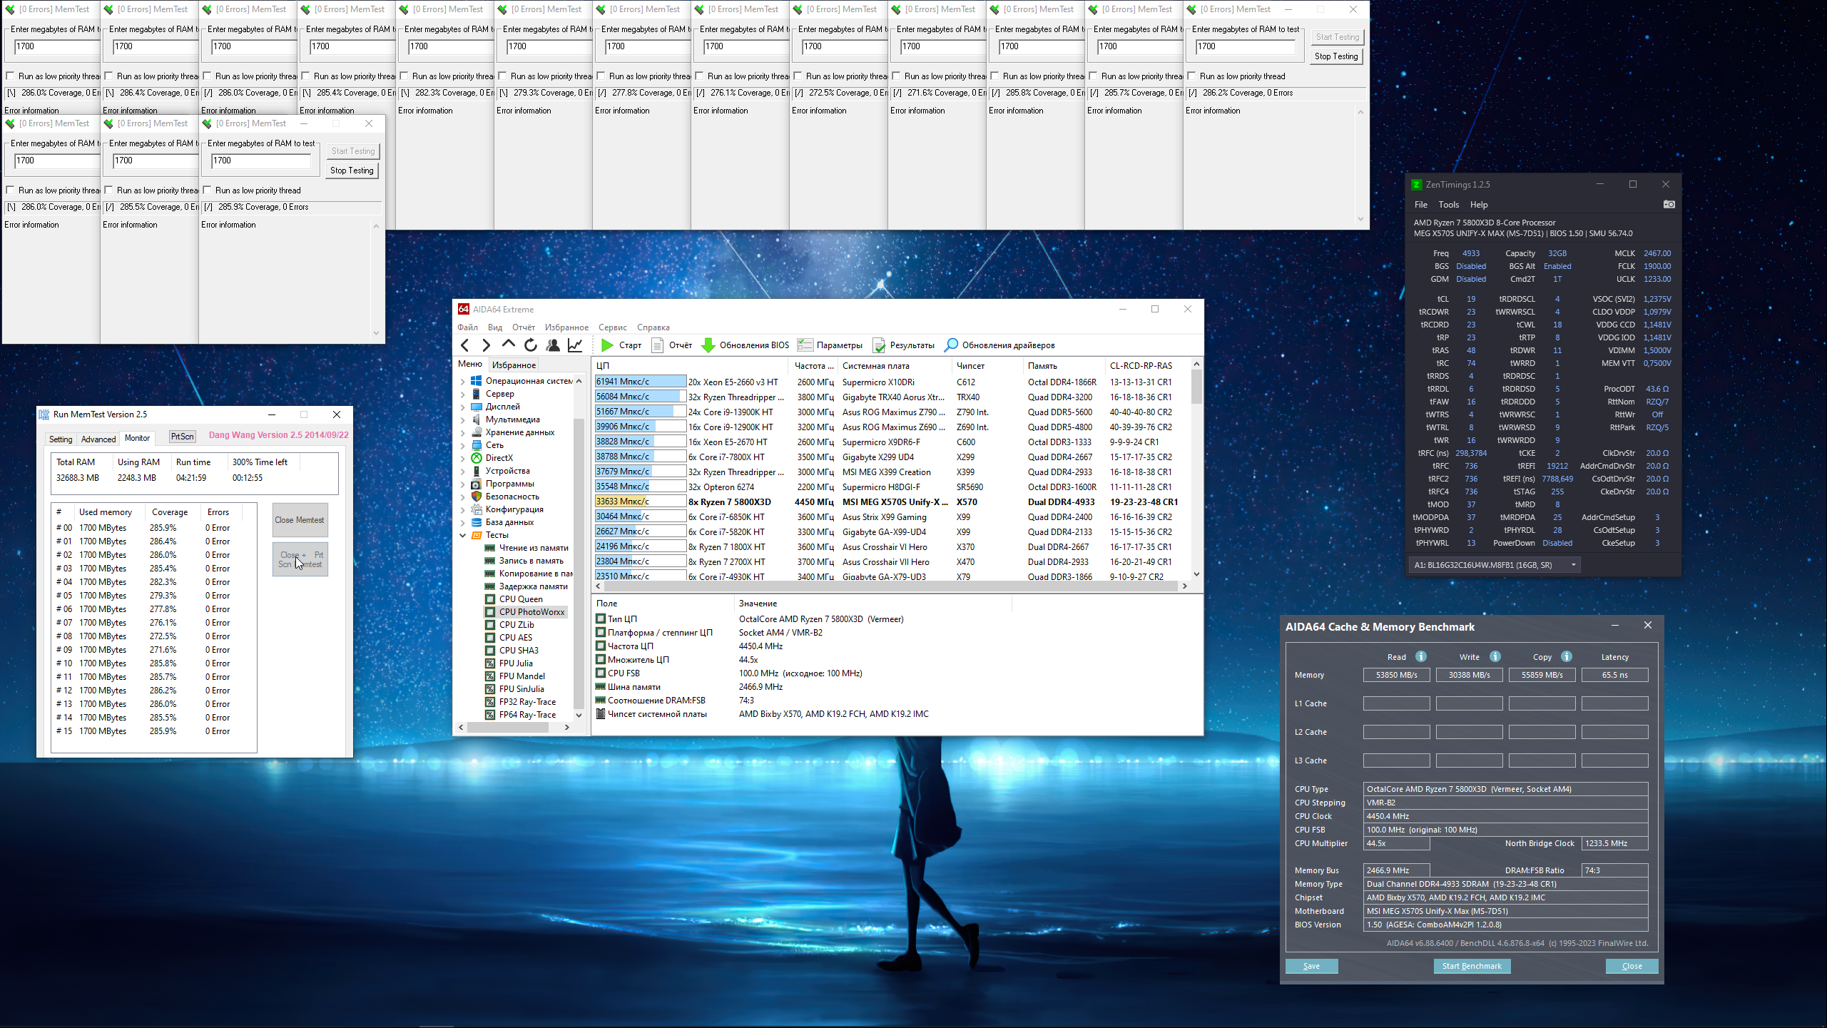Screen dimensions: 1827x1028
Task: Open the graph icon in AIDA64 toolbar
Action: point(575,345)
